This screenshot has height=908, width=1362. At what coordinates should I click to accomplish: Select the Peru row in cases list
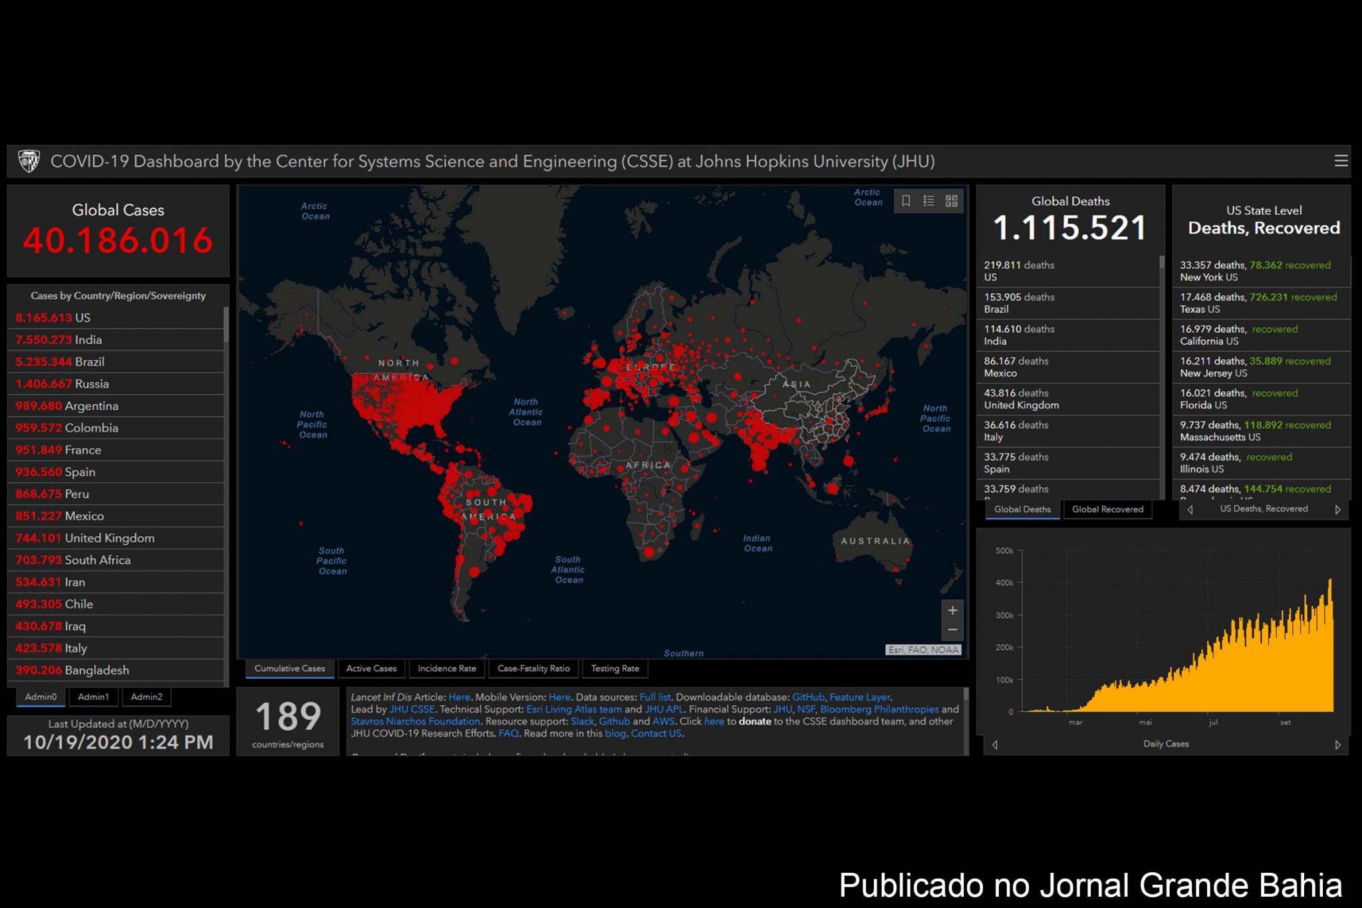tap(116, 494)
